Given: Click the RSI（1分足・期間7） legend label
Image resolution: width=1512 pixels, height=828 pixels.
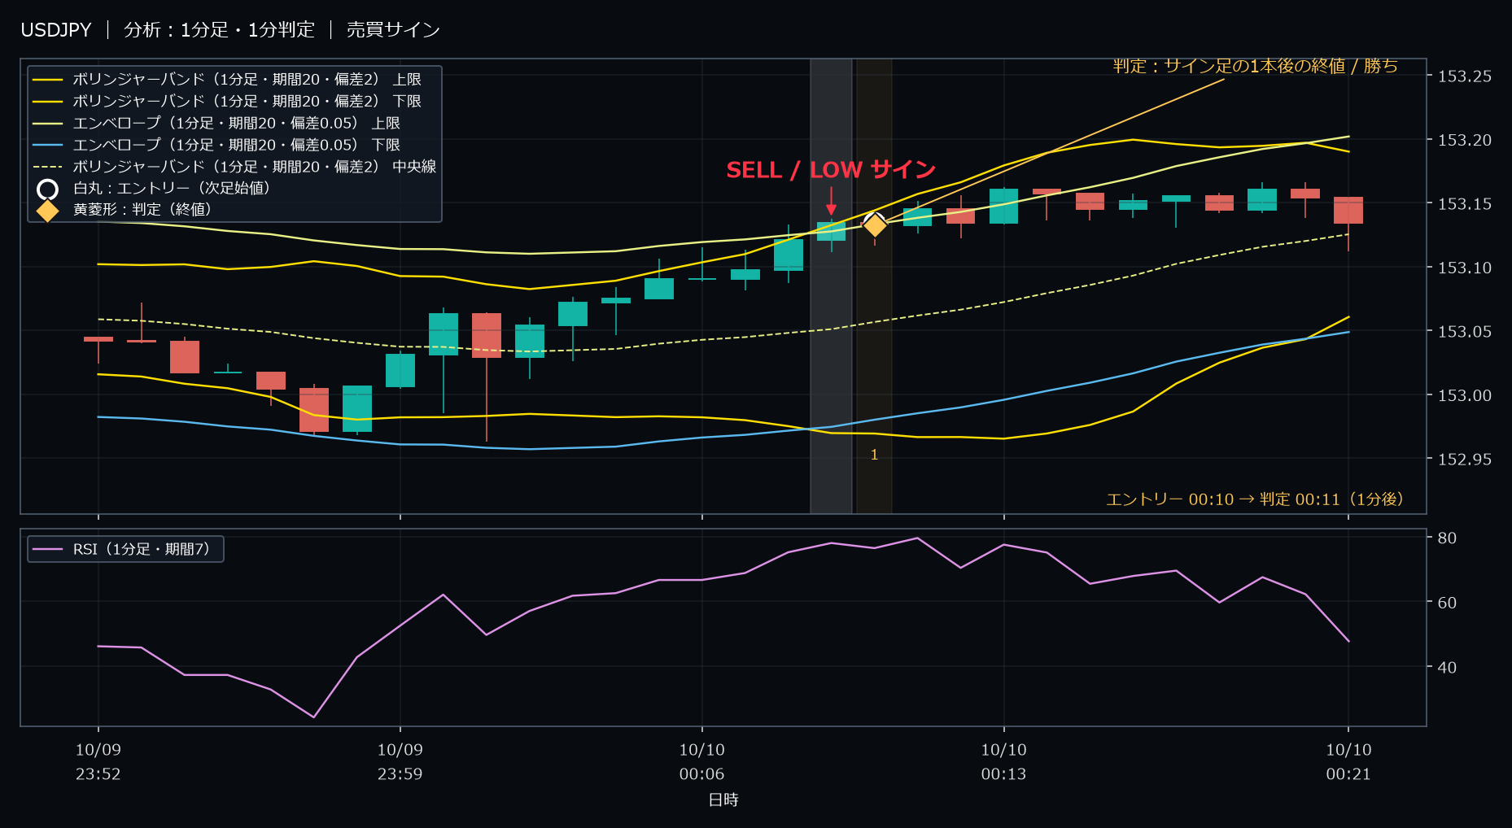Looking at the screenshot, I should pos(142,549).
